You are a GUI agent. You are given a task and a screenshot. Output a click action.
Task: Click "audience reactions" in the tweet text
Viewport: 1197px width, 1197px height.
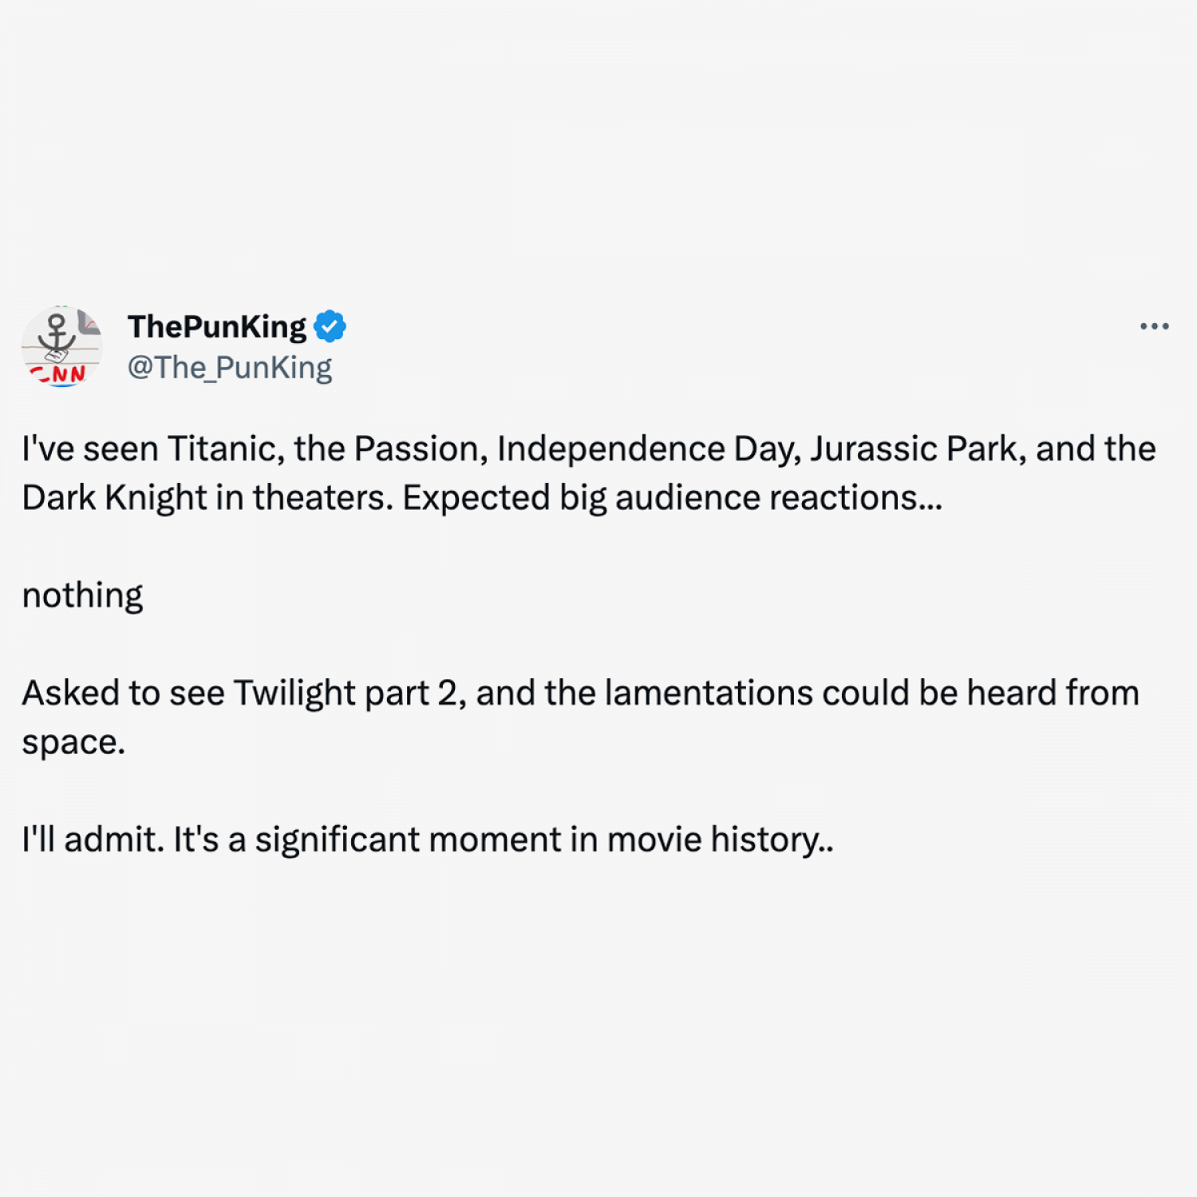pyautogui.click(x=776, y=498)
